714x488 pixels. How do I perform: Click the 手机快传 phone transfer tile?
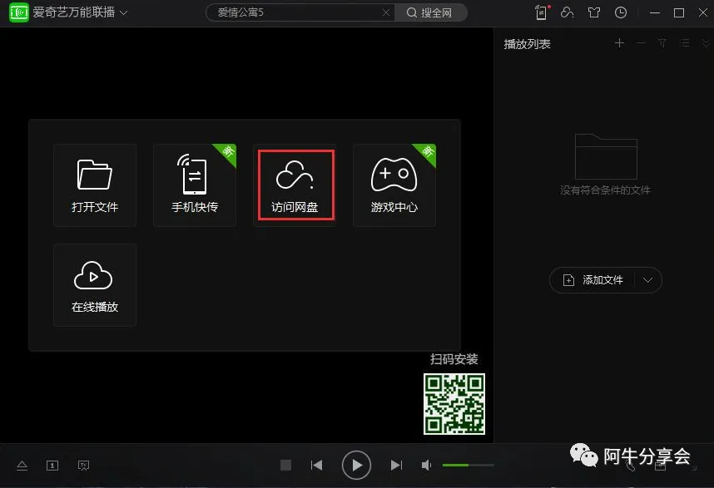[x=195, y=185]
